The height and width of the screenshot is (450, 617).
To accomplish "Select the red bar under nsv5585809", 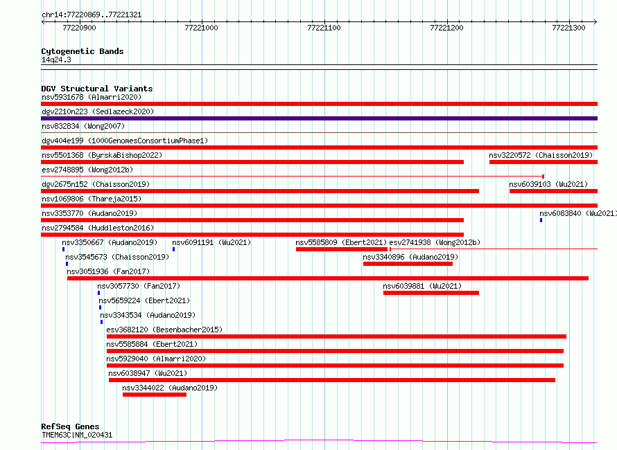I will tap(342, 249).
